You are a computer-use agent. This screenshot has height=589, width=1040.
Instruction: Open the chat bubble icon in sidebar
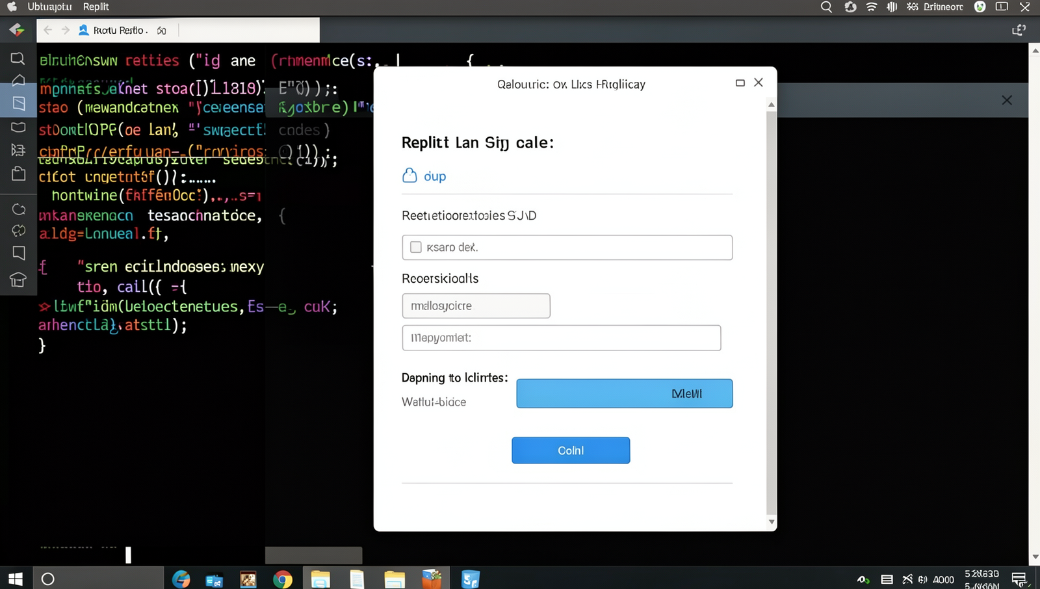(x=18, y=253)
